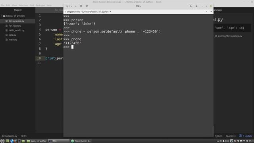Click the Tilix terminal scrollbar
This screenshot has height=143, width=254.
click(213, 131)
